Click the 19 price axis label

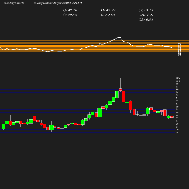click(x=177, y=130)
